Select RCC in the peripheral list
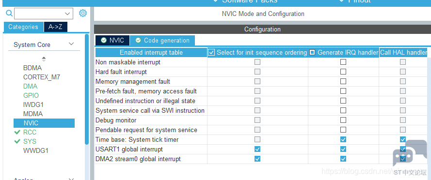The height and width of the screenshot is (180, 431). pos(30,132)
